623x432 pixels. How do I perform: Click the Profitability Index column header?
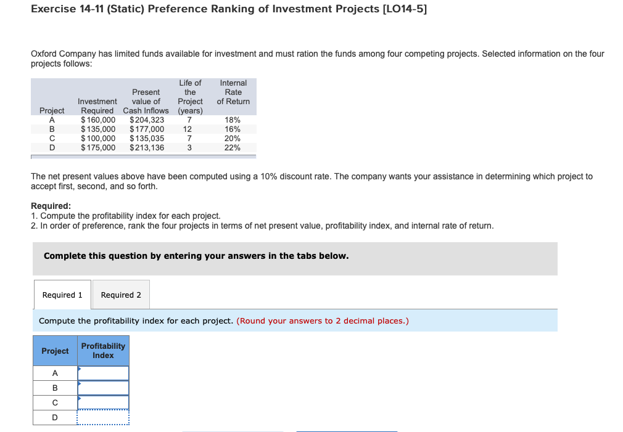pyautogui.click(x=103, y=351)
